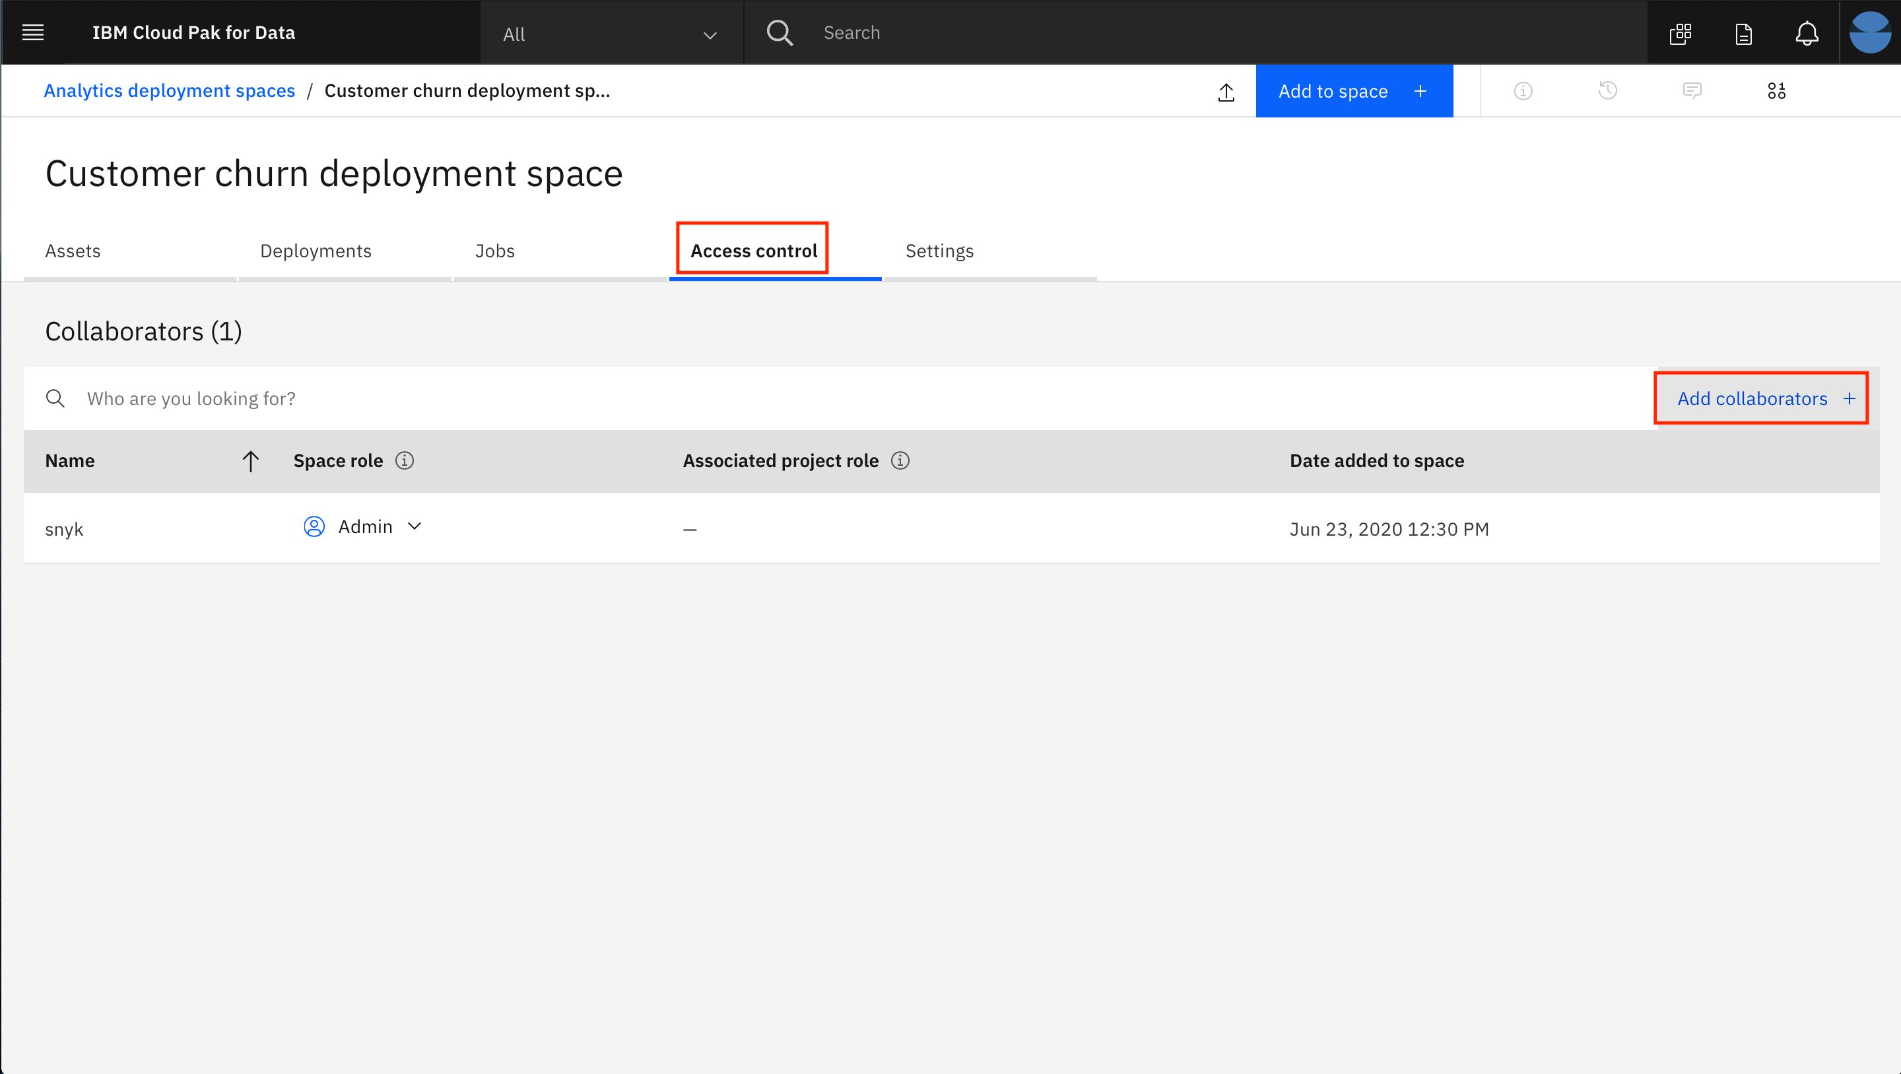Click the information icon in toolbar
1901x1074 pixels.
pyautogui.click(x=1522, y=90)
